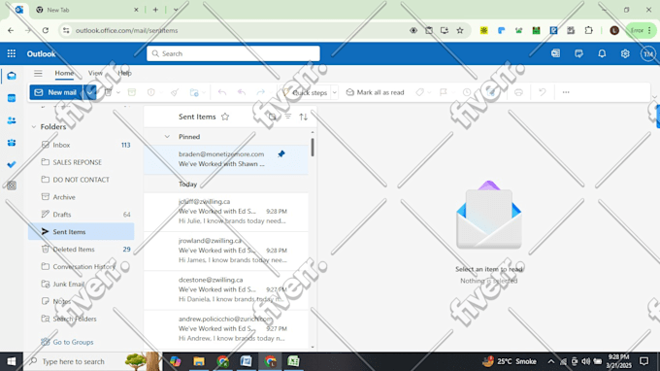
Task: Click the New mail button
Action: pos(57,92)
